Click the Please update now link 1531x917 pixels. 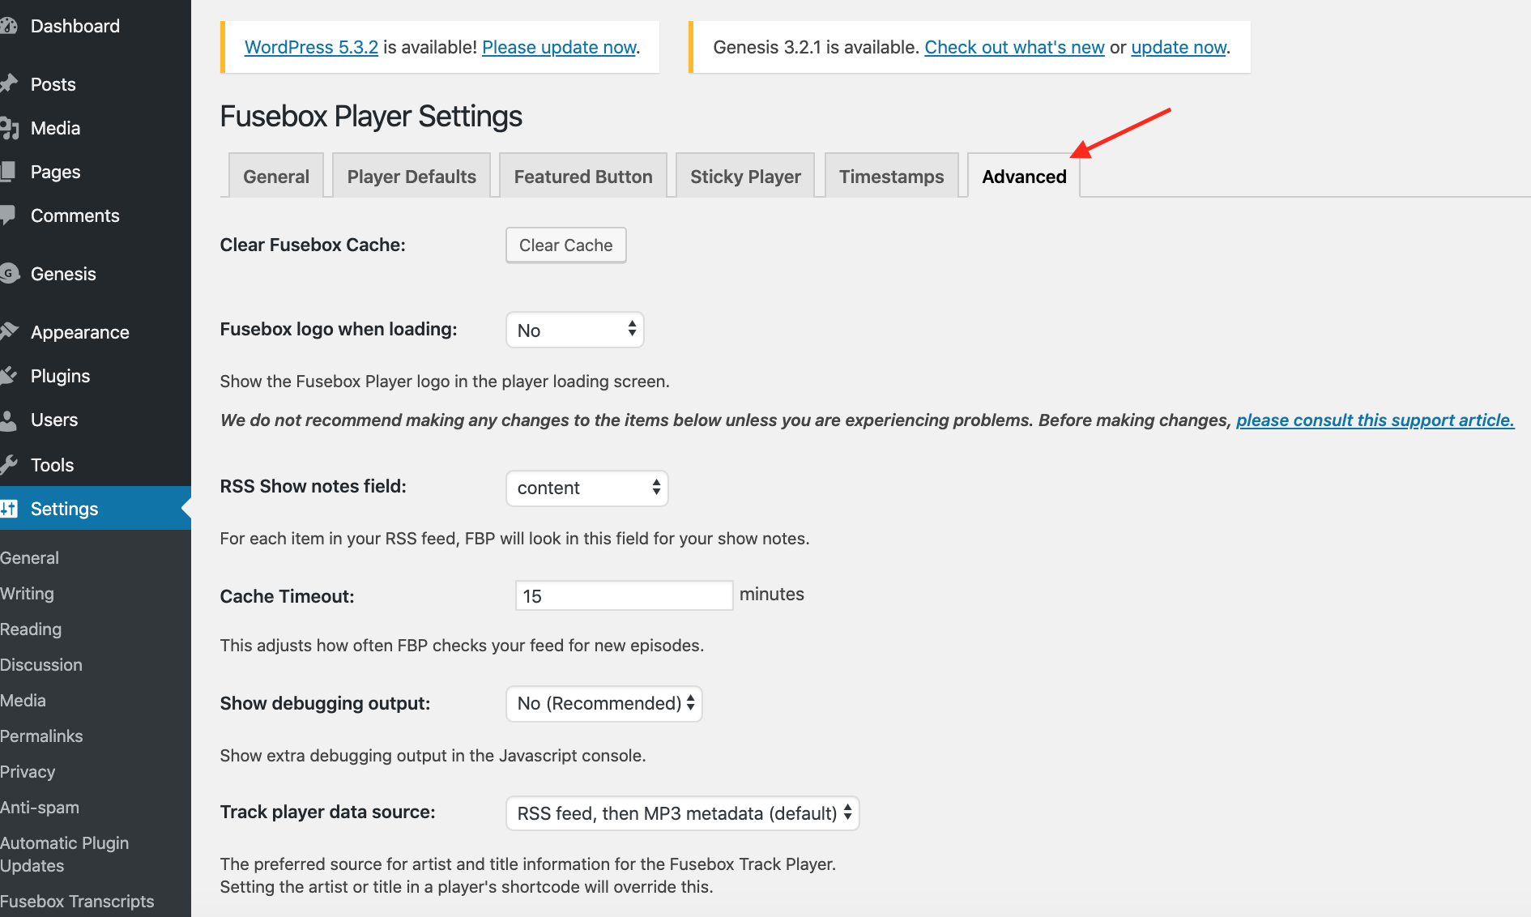point(559,47)
